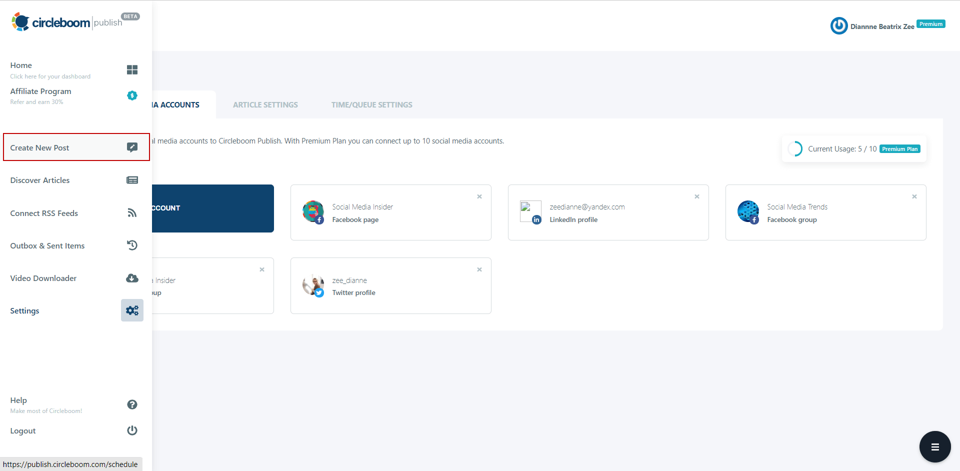The image size is (960, 471).
Task: Click the Discover Articles newspaper icon
Action: pos(131,180)
